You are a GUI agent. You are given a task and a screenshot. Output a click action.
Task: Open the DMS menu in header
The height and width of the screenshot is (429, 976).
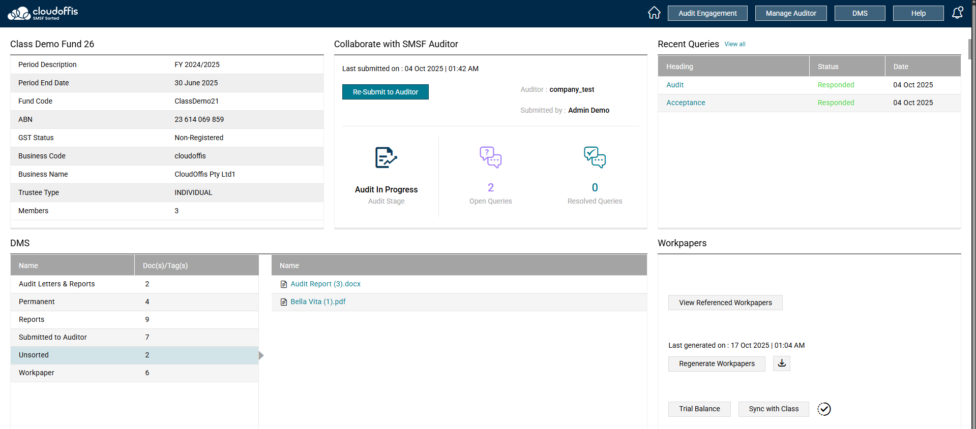point(860,13)
